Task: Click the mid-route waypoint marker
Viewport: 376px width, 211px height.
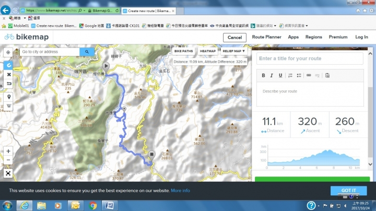Action: point(124,109)
